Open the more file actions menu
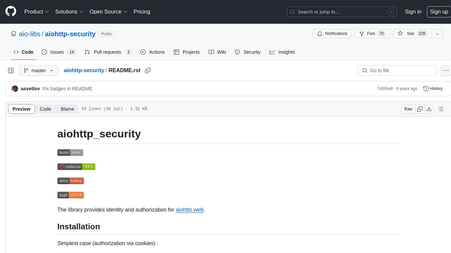Viewport: 451px width, 253px height. click(445, 71)
